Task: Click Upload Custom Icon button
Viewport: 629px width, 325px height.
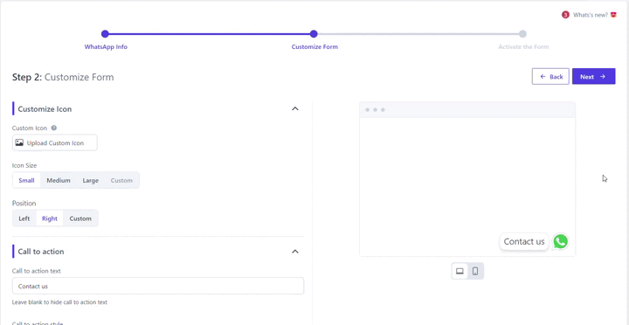Action: [54, 142]
